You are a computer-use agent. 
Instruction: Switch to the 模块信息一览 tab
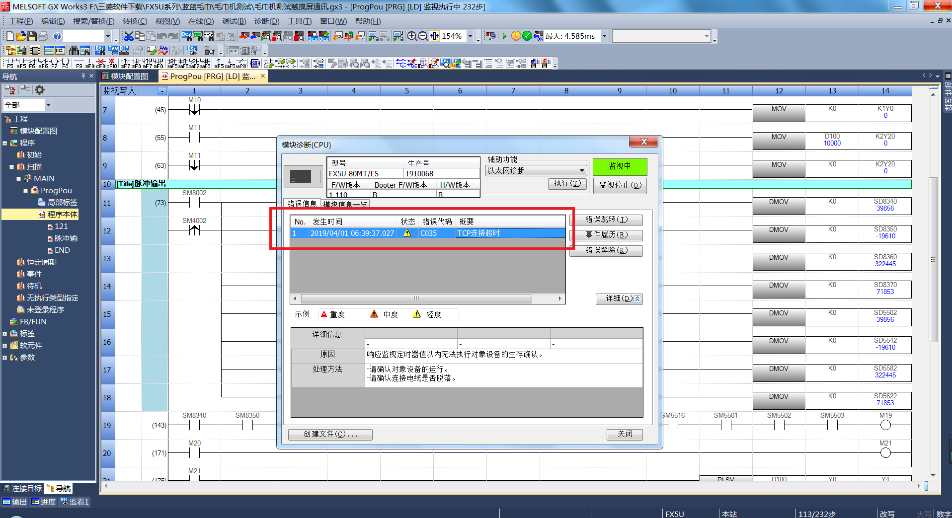coord(345,204)
